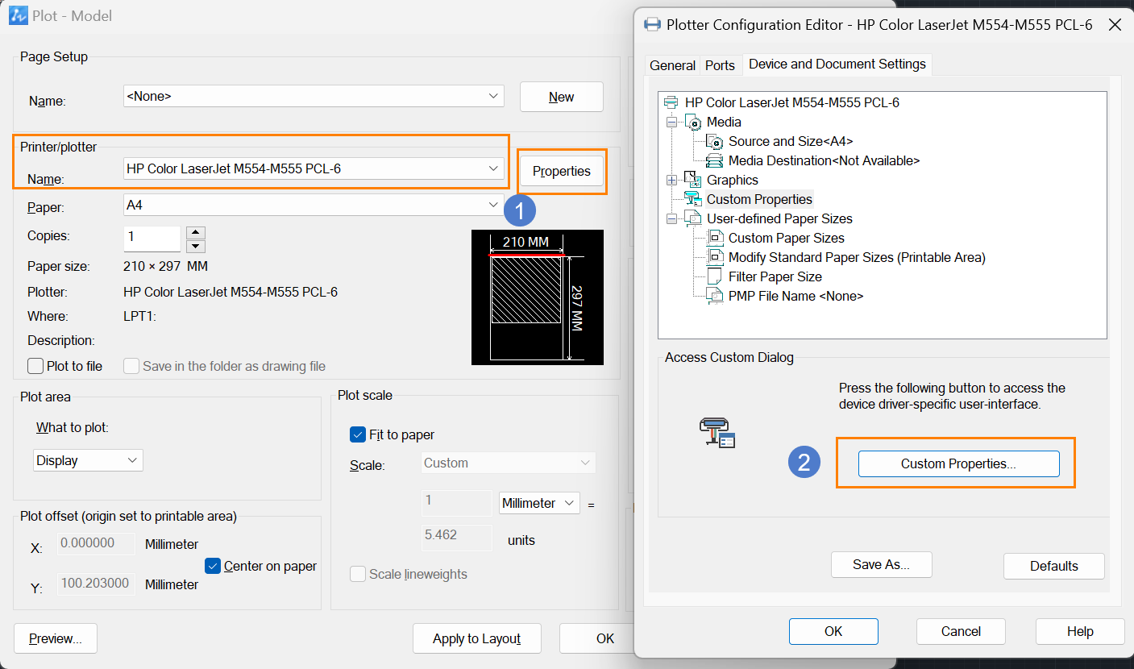Click Apply to Layout button
The image size is (1134, 669).
tap(477, 638)
